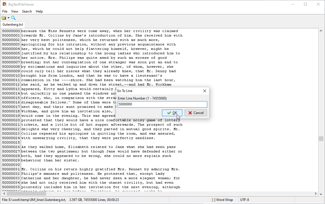Click UTF-8 encoding in status bar
The height and width of the screenshot is (204, 325).
[x=244, y=200]
